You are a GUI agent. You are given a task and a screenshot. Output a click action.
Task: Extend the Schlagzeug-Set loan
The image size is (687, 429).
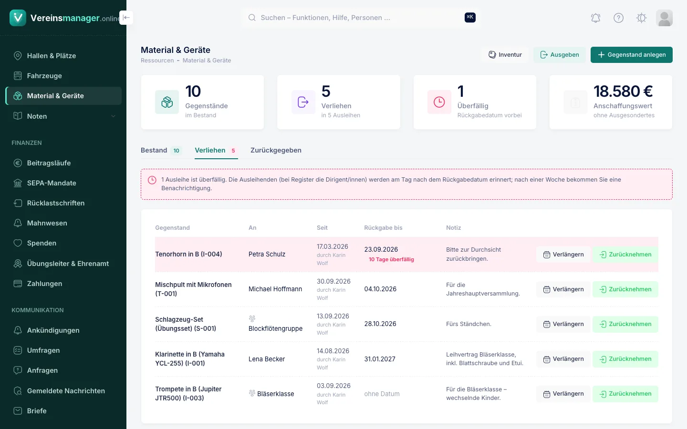click(563, 324)
